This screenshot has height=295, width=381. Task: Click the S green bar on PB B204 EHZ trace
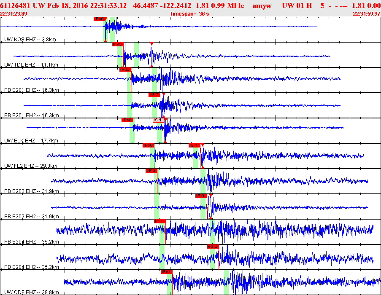213,232
